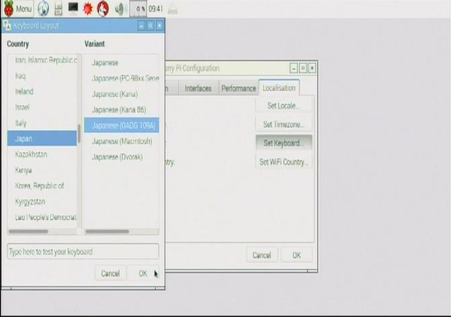Select Italy in Country list

[x=42, y=123]
